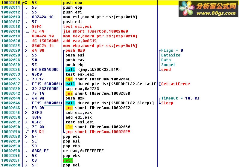Screen dimensions: 239x167
Task: Click hex bytes '3D 33270000'
Action: coord(45,89)
